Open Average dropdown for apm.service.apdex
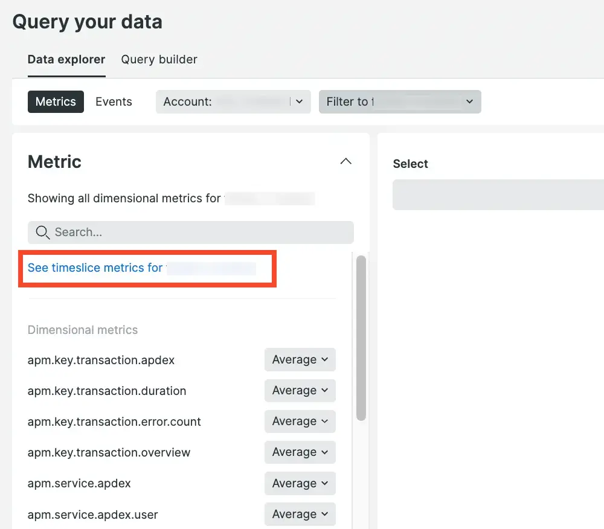Image resolution: width=604 pixels, height=529 pixels. tap(300, 483)
